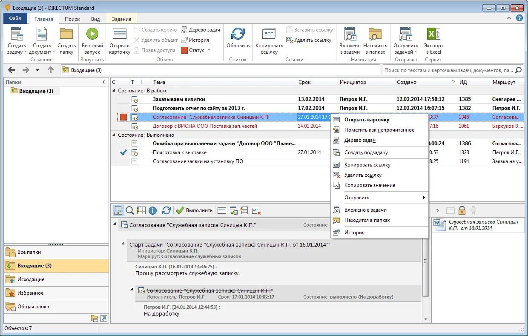The height and width of the screenshot is (336, 528).
Task: Switch to the Поиск ribbon tab
Action: [72, 19]
